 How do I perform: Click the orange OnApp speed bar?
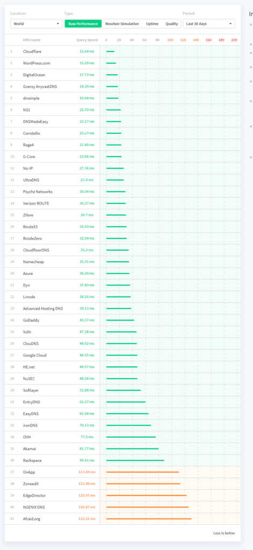tap(142, 472)
